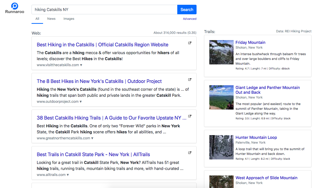Click the Runnaroo logo icon
The height and width of the screenshot is (188, 325).
[15, 6]
